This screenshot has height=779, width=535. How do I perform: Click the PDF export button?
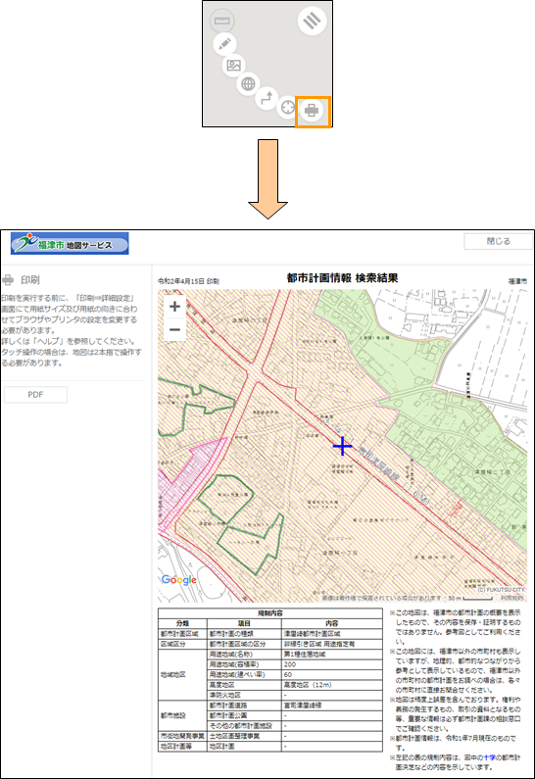(35, 395)
